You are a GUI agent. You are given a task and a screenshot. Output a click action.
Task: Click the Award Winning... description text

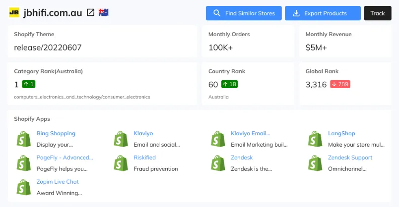(x=59, y=193)
